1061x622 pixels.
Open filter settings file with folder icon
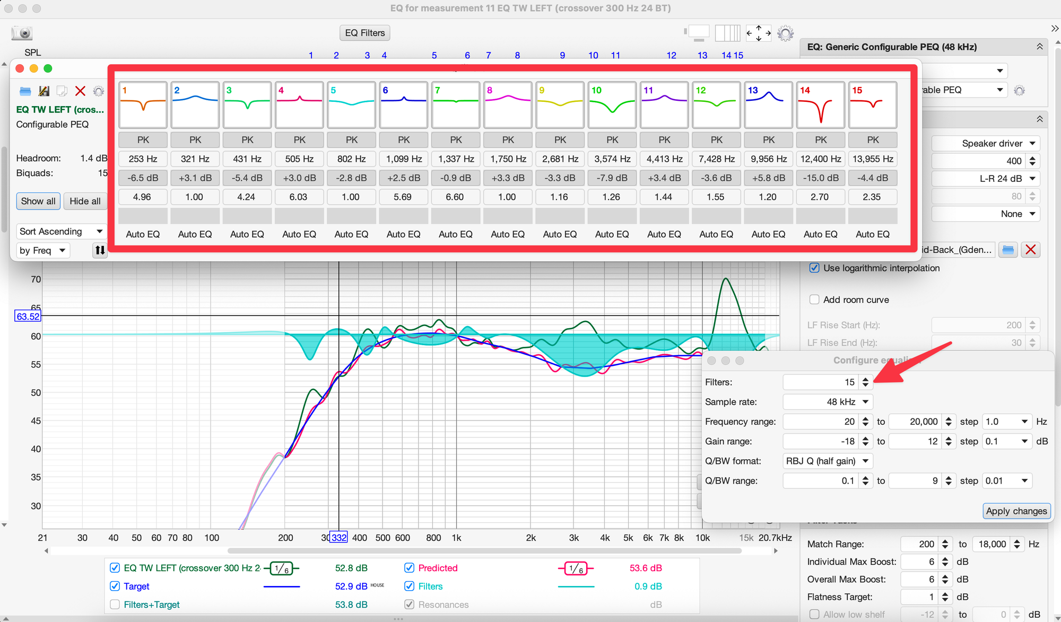pos(25,91)
